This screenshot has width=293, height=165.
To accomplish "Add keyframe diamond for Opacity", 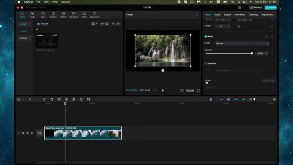I will point(272,54).
